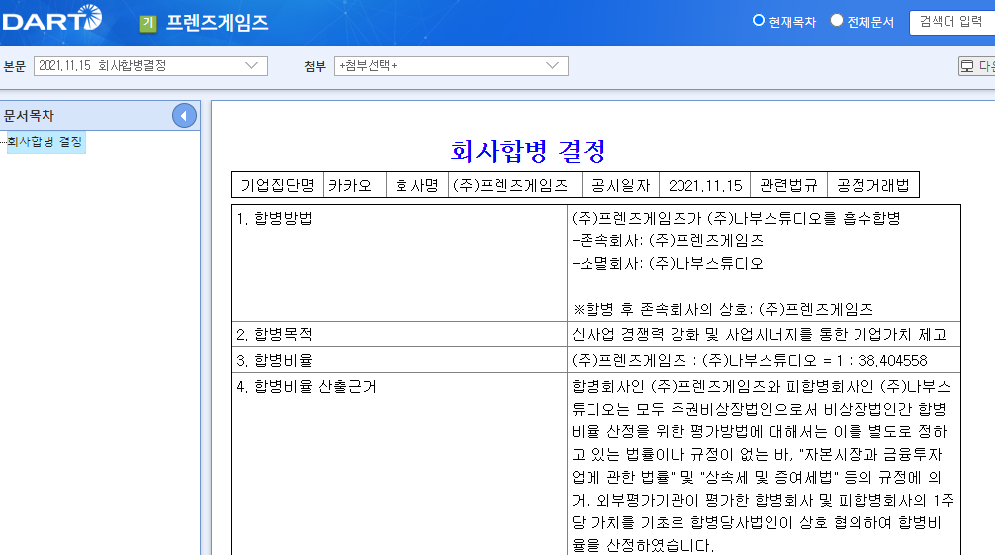
Task: Click the 회사합병 결정 document title
Action: pos(528,151)
